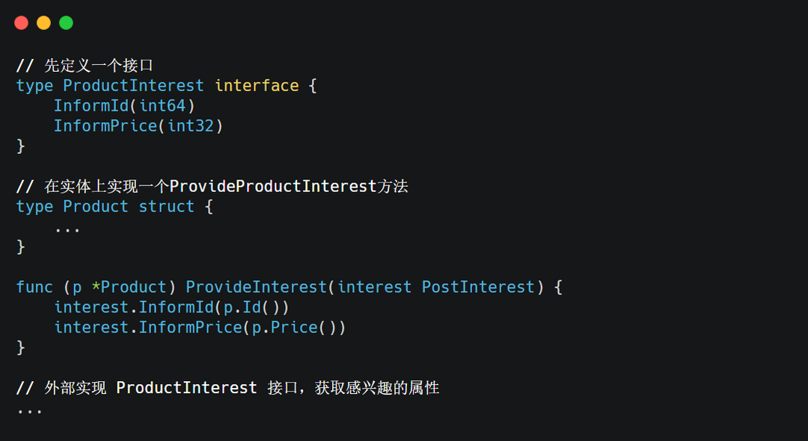This screenshot has width=808, height=441.
Task: Click the ellipsis inside the Product struct
Action: pyautogui.click(x=67, y=227)
